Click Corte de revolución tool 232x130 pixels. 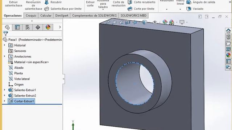[119, 4]
